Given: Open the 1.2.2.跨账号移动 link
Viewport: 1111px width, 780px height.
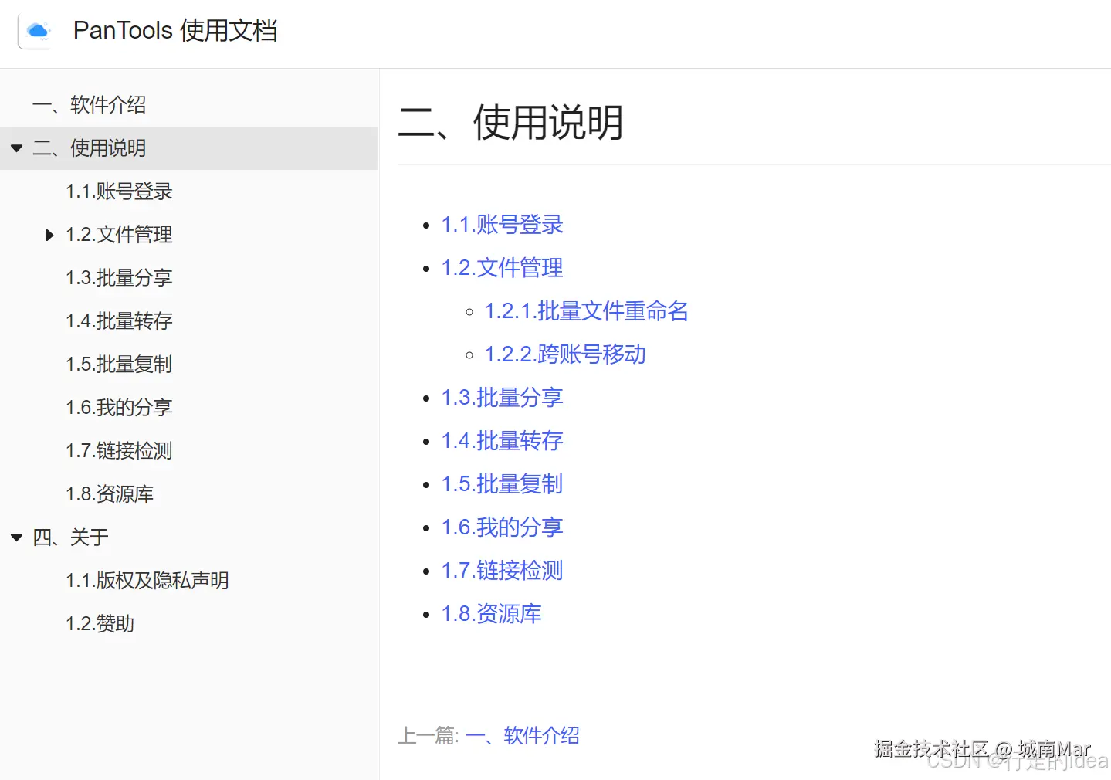Looking at the screenshot, I should pyautogui.click(x=565, y=354).
